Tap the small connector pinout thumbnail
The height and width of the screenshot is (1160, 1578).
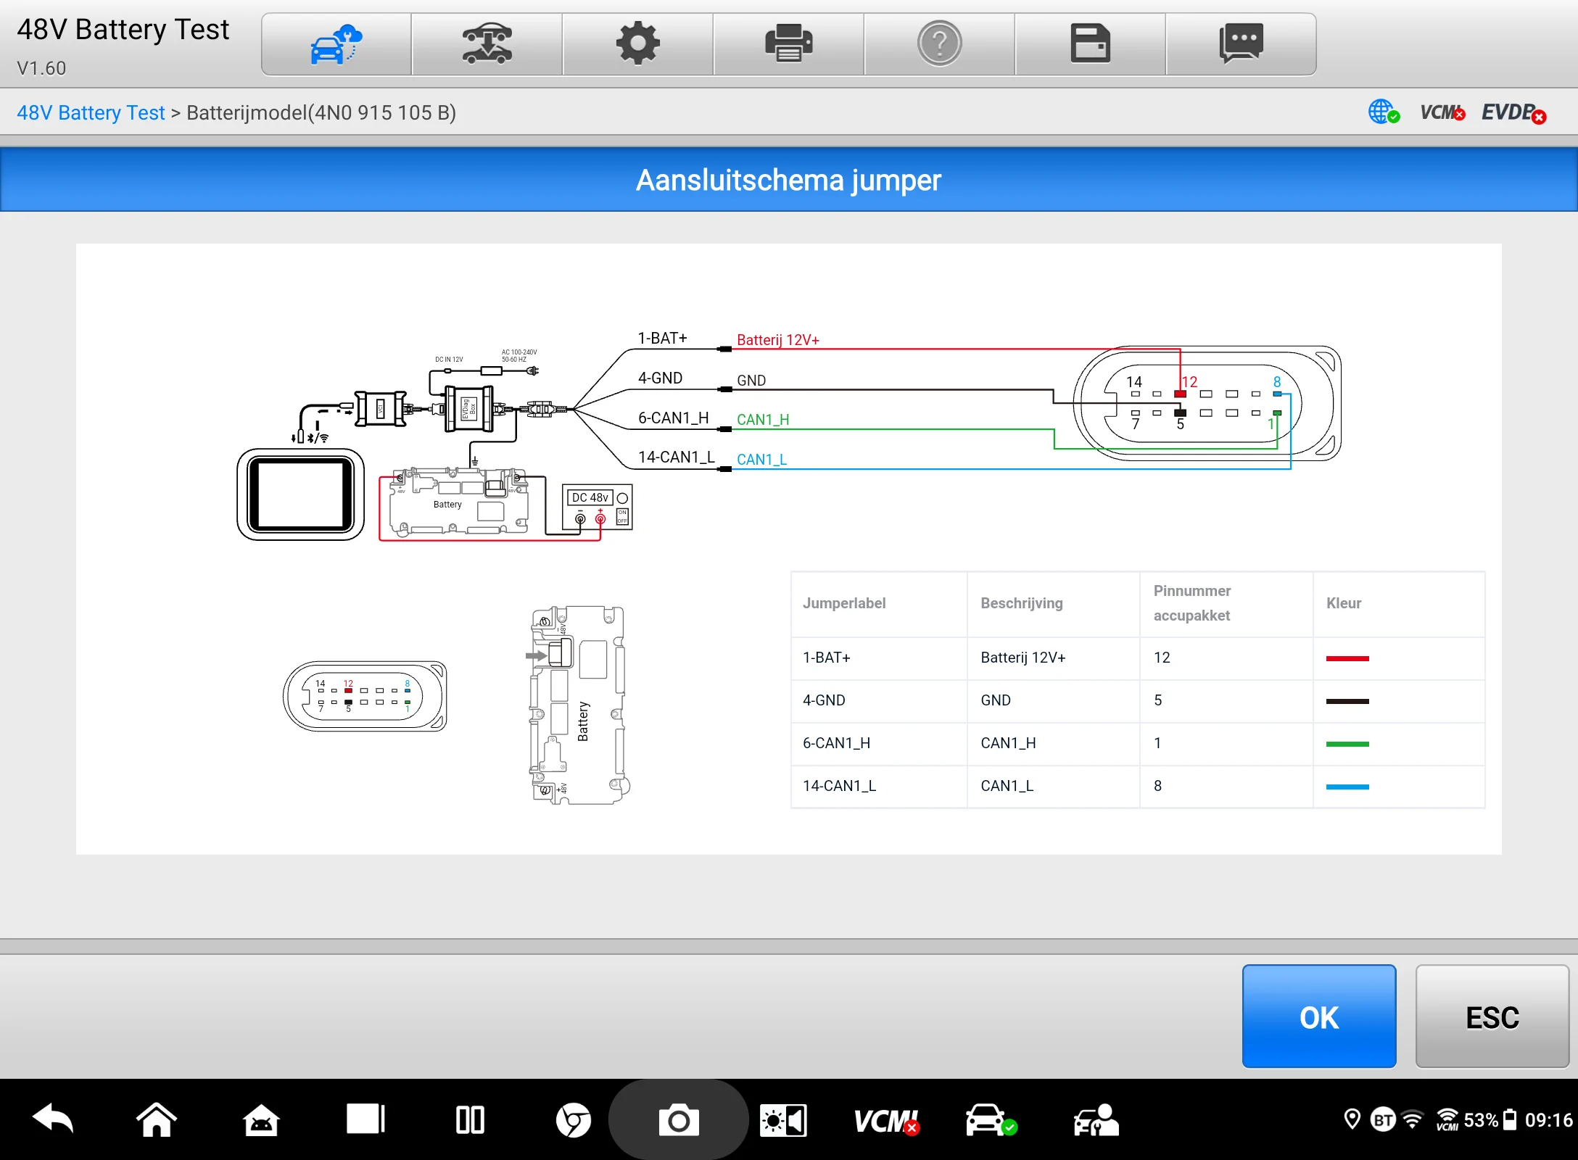click(x=365, y=696)
